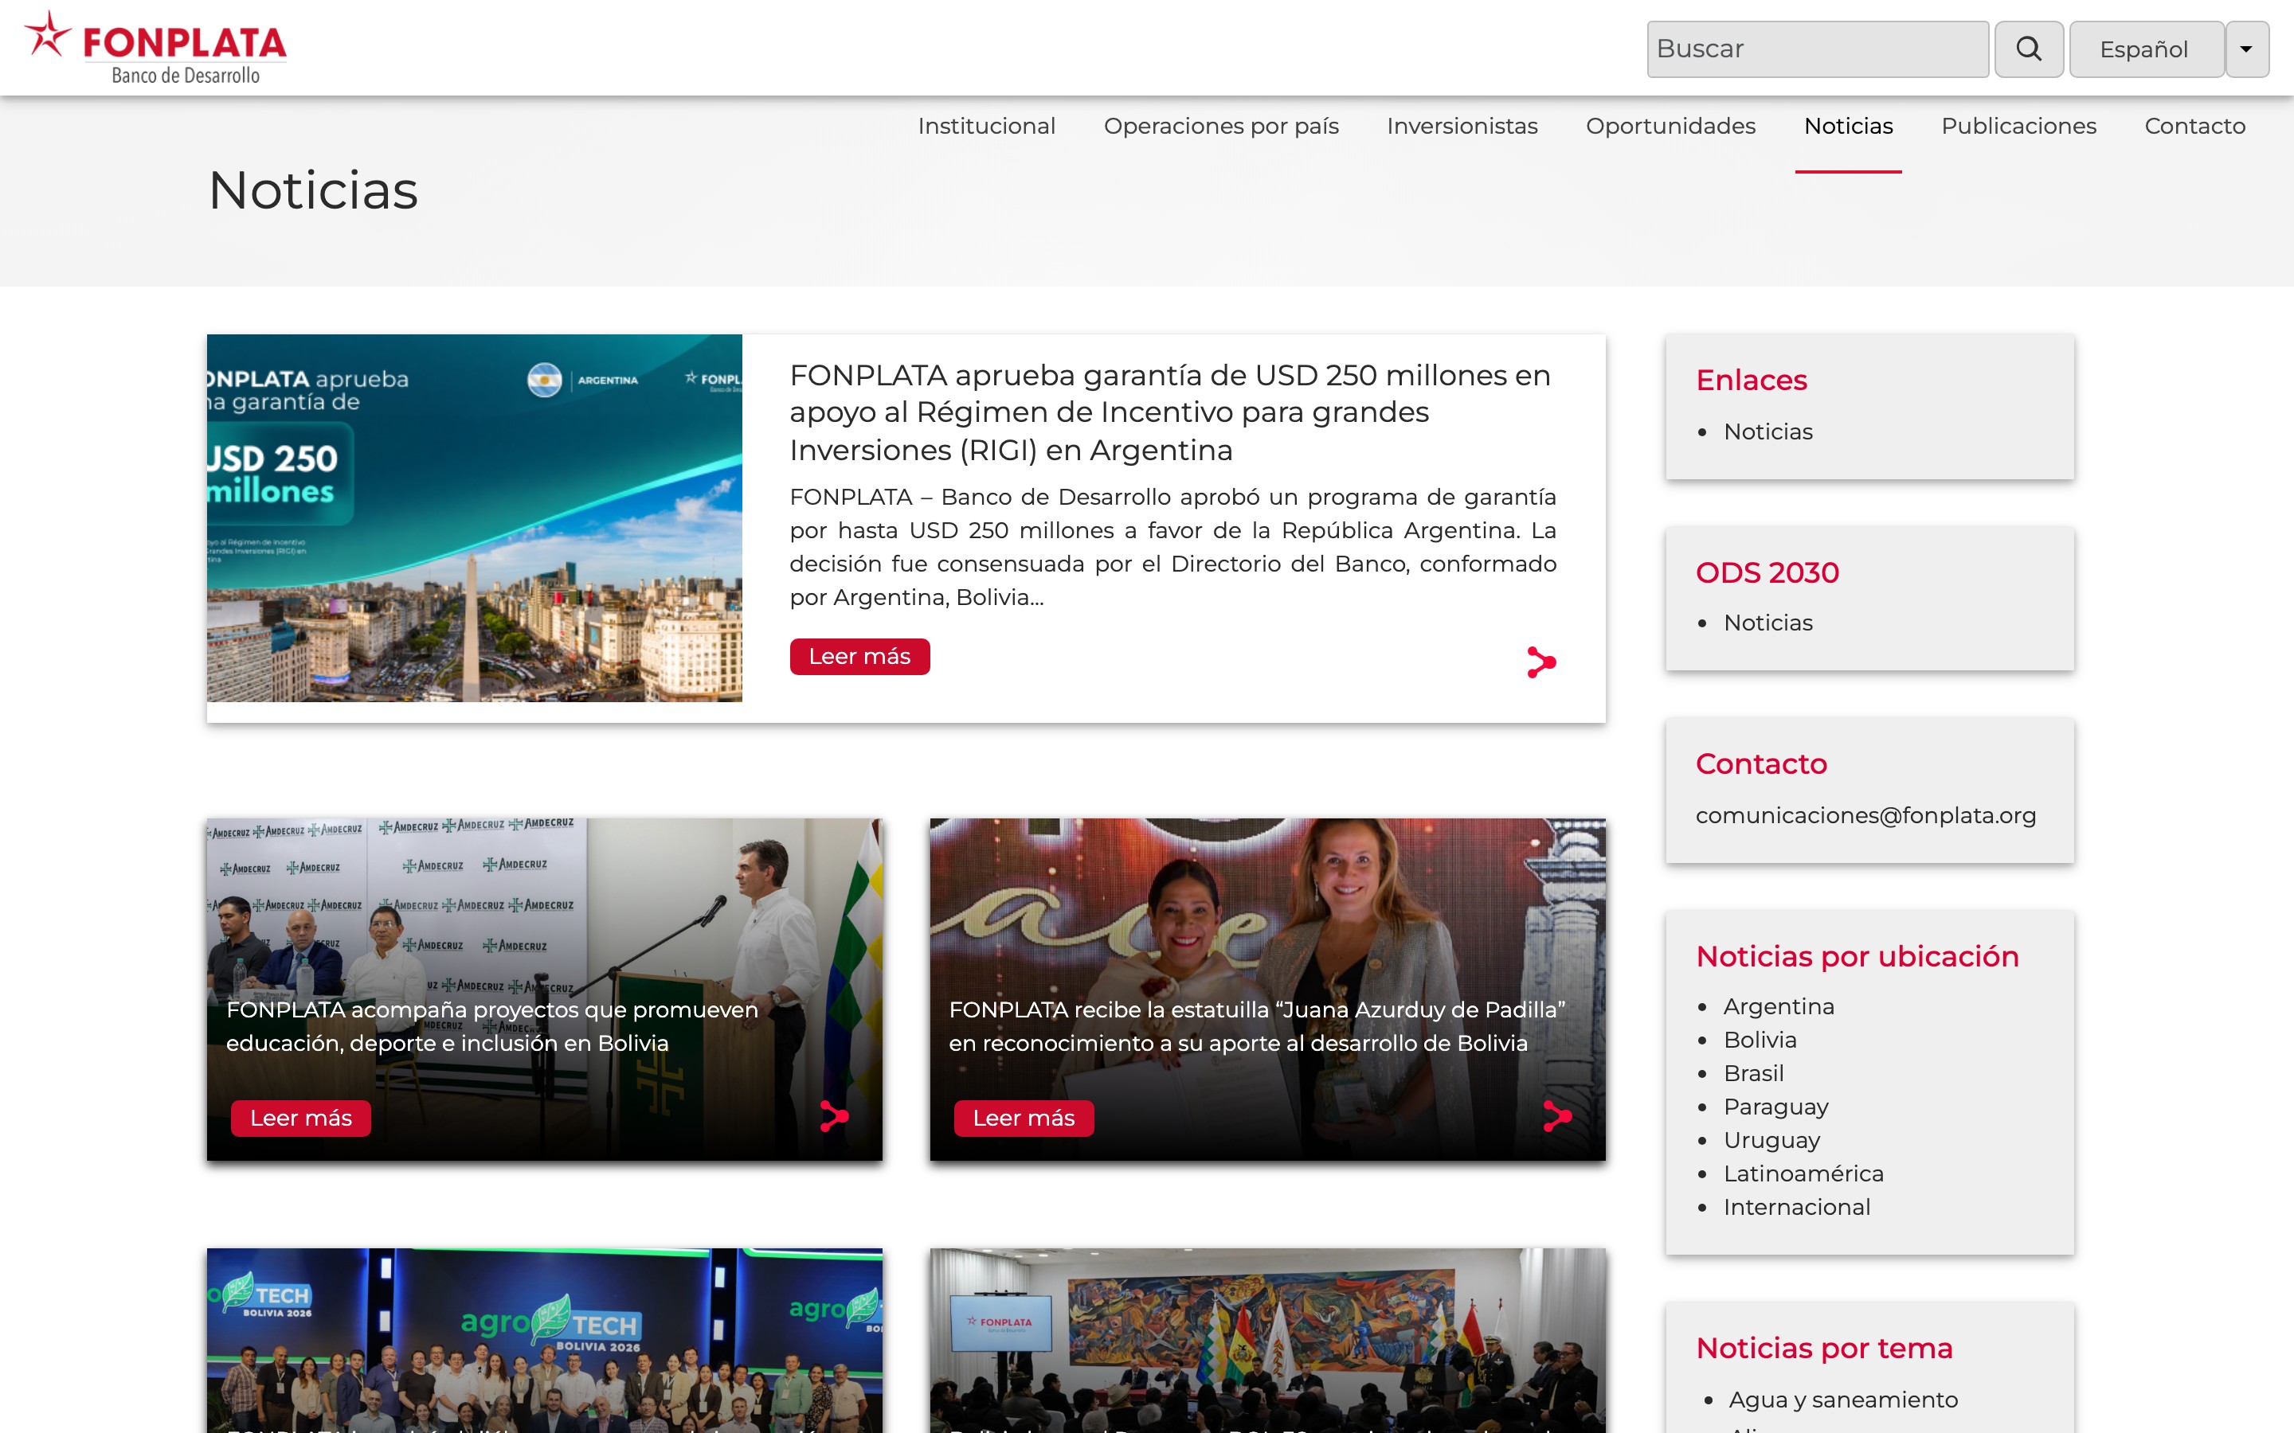Open the USD 250 millones article thumbnail
The image size is (2294, 1433).
point(474,517)
